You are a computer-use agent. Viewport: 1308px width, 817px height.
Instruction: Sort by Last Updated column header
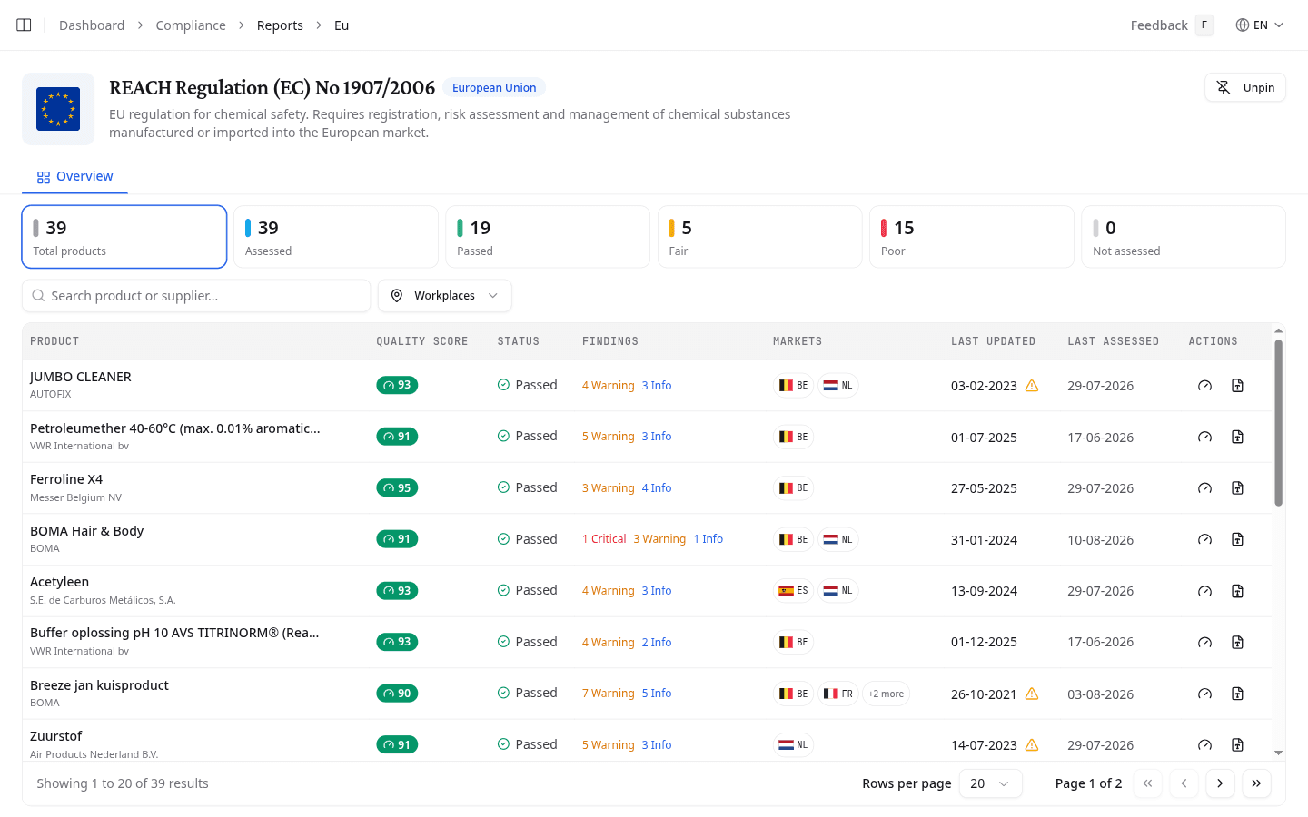click(x=994, y=341)
